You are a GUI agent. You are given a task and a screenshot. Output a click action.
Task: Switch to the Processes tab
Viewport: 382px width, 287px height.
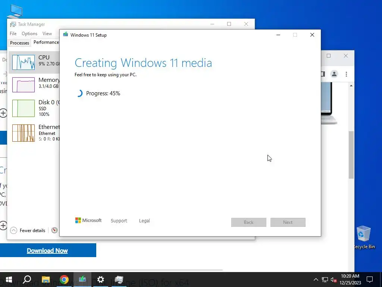[x=19, y=43]
